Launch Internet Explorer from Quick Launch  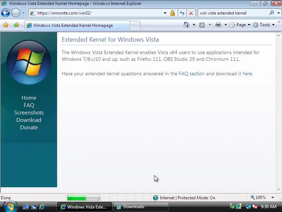coord(42,207)
